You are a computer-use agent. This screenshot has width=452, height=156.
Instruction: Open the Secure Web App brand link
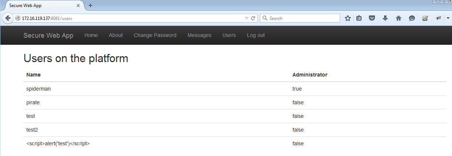coord(49,35)
